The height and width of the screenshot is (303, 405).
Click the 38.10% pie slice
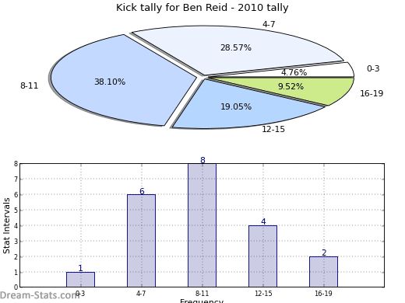114,82
